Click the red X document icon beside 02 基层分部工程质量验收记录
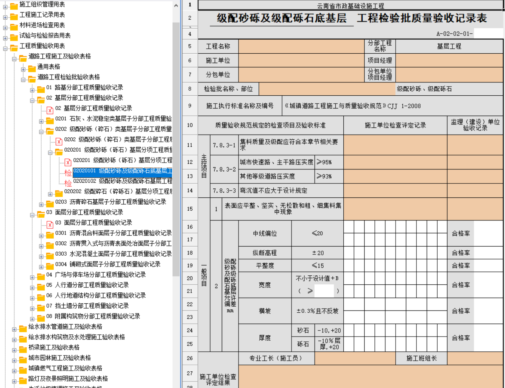Image resolution: width=505 pixels, height=388 pixels. pos(50,110)
